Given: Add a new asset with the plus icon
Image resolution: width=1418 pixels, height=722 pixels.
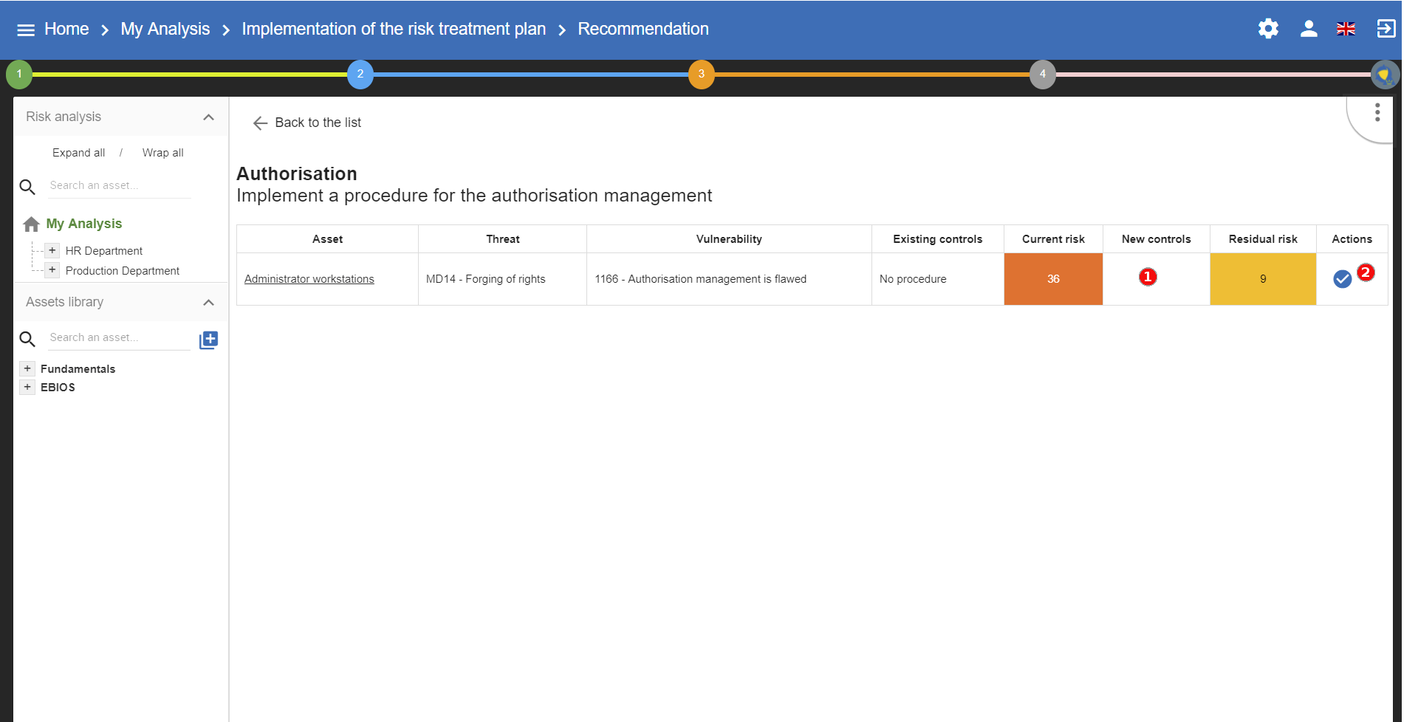Looking at the screenshot, I should point(209,340).
